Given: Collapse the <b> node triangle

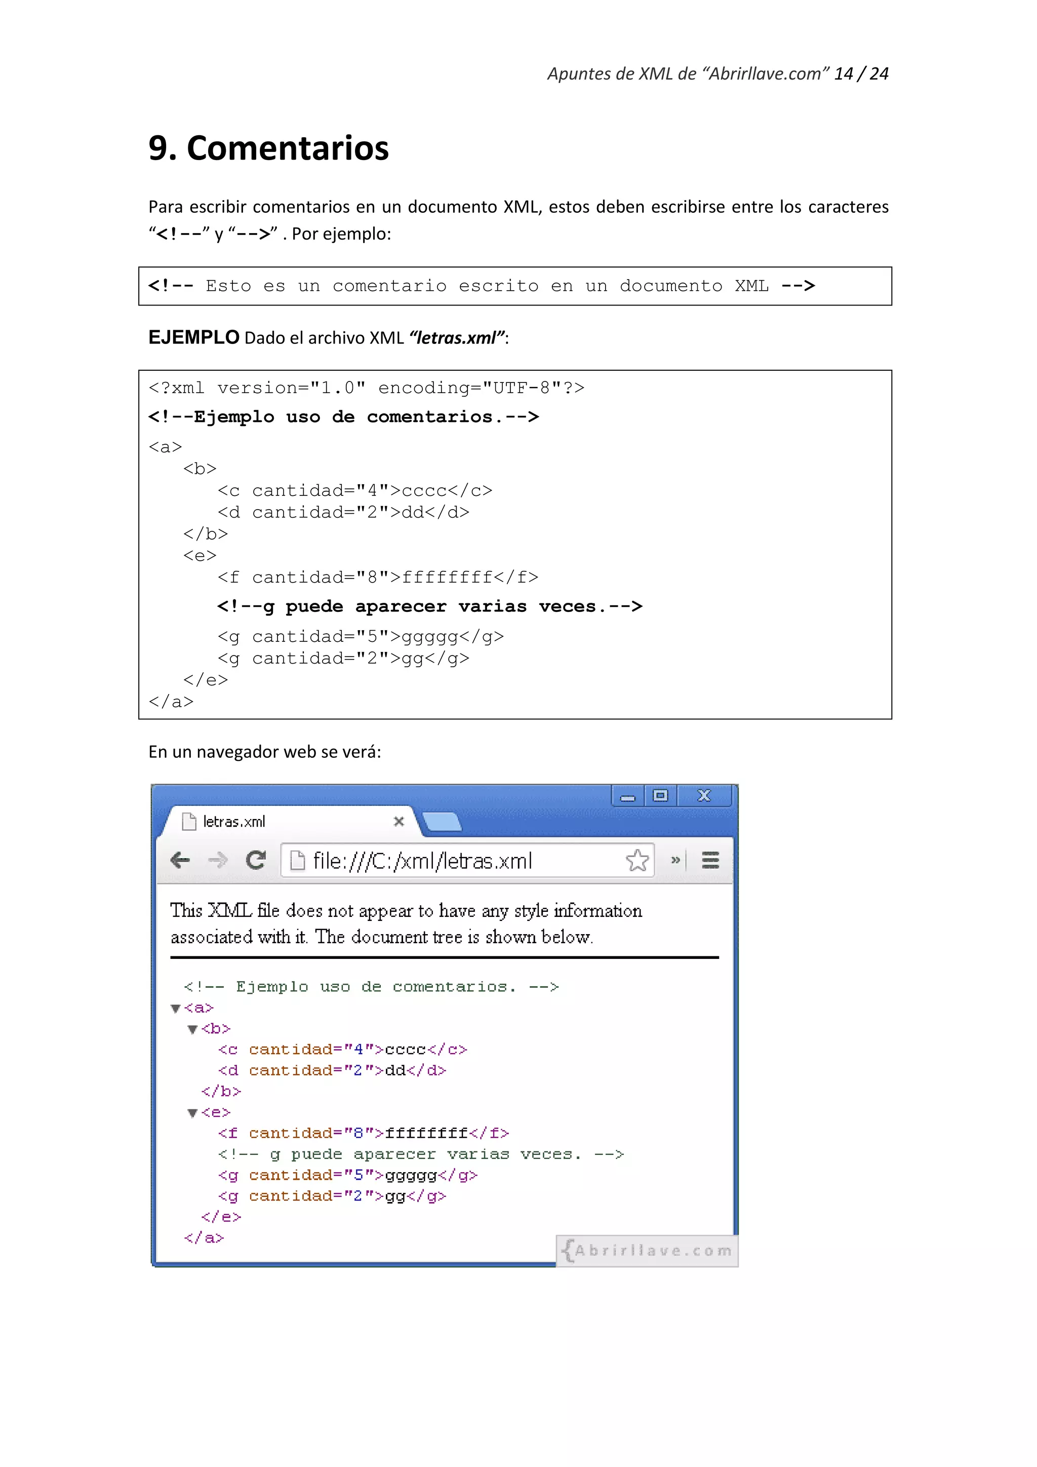Looking at the screenshot, I should tap(192, 1029).
